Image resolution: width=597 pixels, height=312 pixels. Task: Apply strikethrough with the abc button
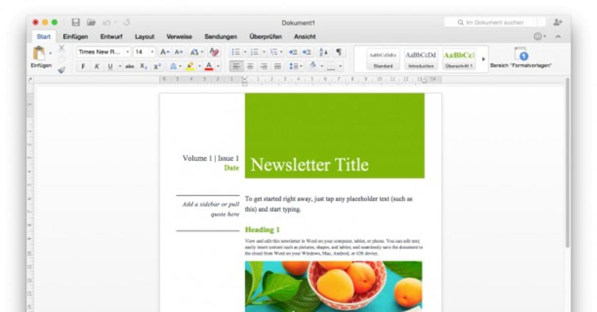tap(130, 66)
